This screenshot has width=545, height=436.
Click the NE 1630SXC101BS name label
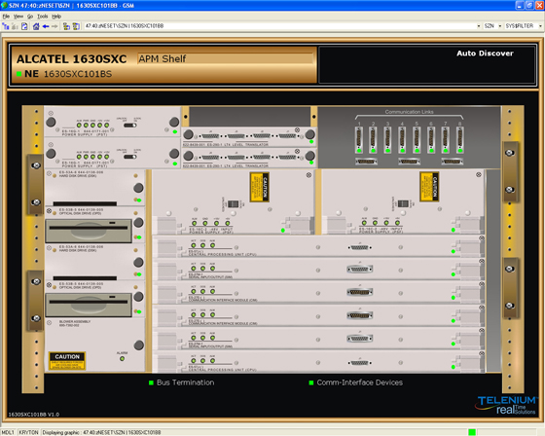68,74
